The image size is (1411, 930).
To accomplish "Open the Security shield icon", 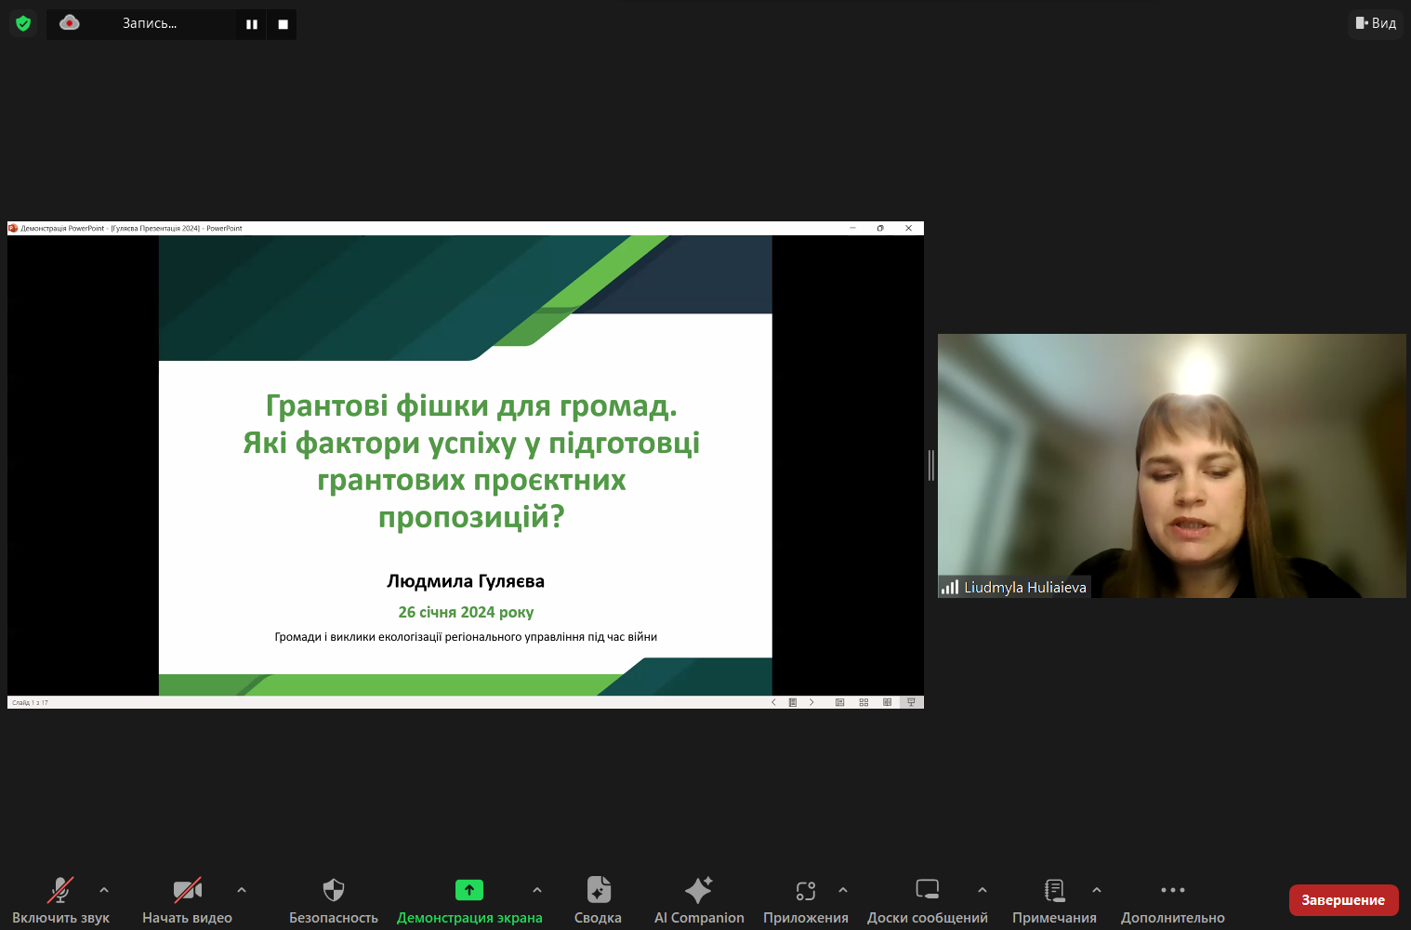I will pos(333,891).
